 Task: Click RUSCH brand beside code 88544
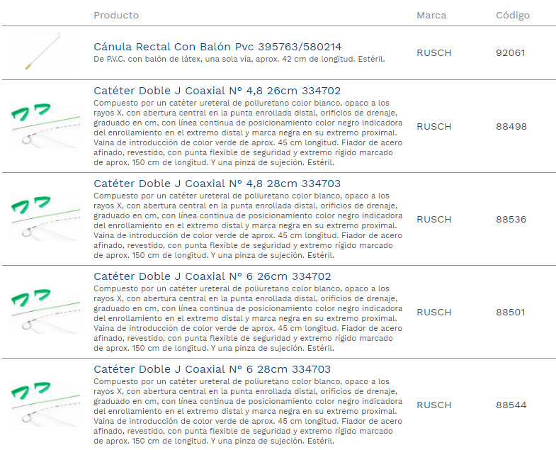point(433,405)
